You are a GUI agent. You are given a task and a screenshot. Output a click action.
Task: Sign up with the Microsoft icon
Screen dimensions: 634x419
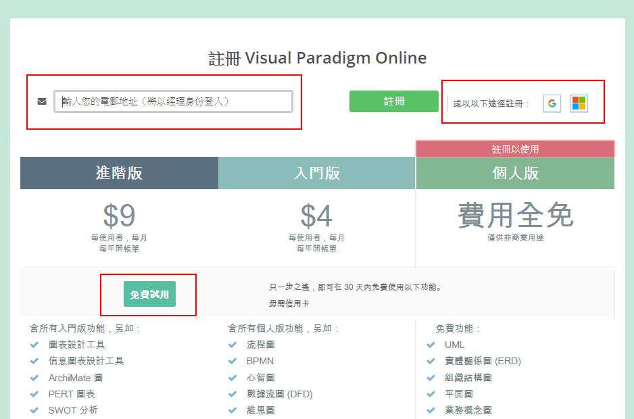(579, 103)
